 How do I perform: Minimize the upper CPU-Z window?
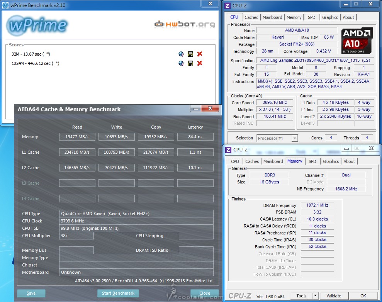345,4
